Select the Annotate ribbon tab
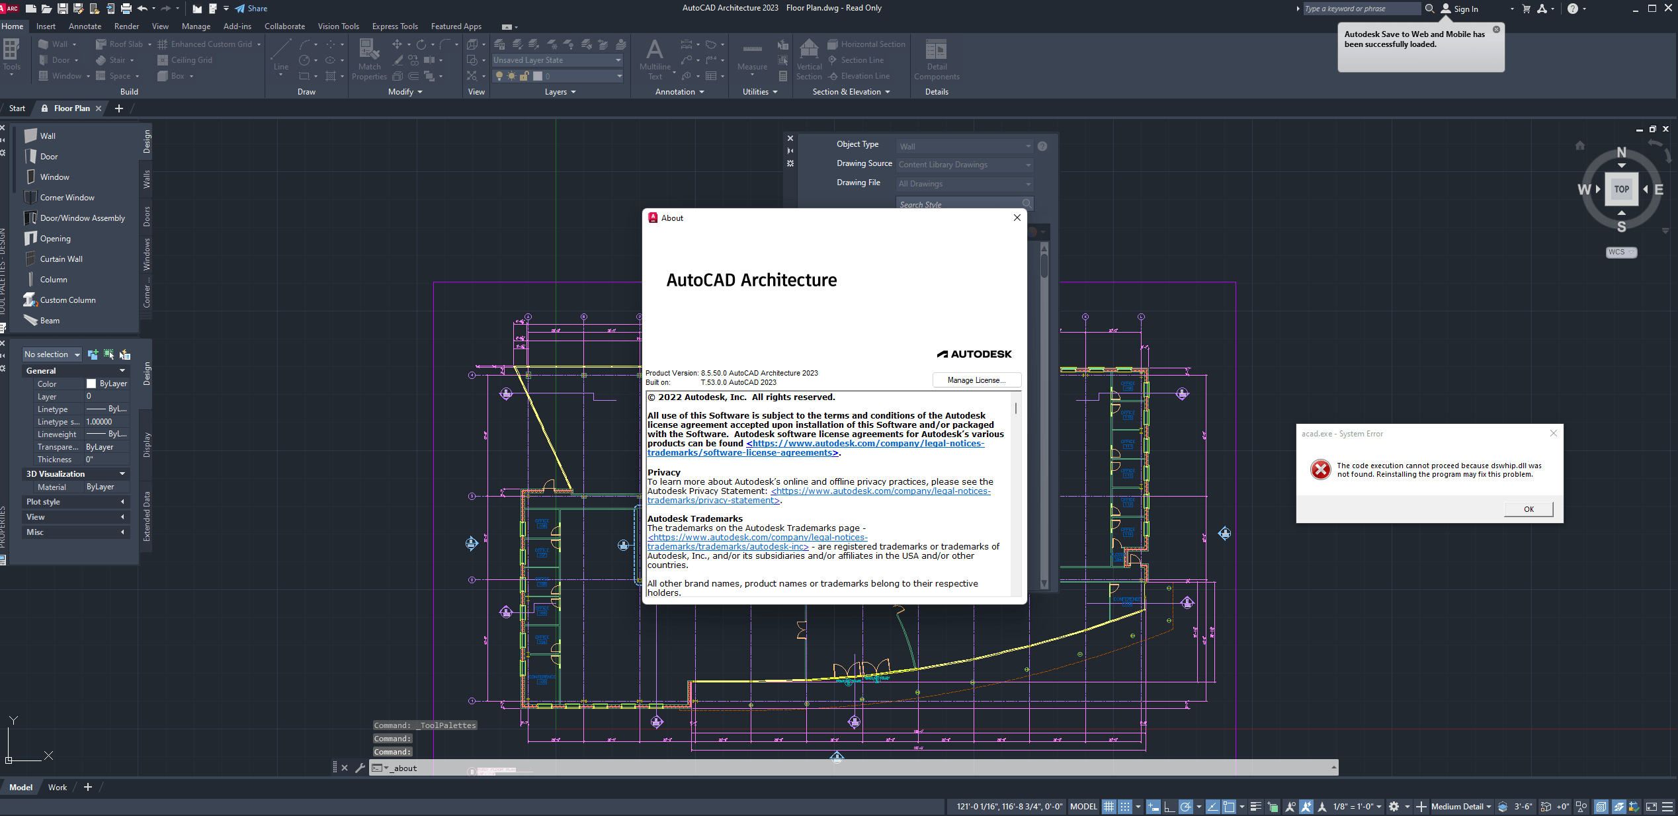The width and height of the screenshot is (1678, 816). [85, 26]
